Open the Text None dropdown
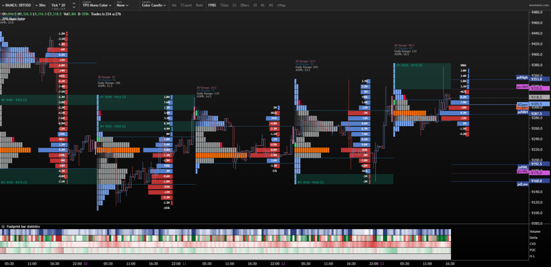The width and height of the screenshot is (551, 267). coord(122,5)
